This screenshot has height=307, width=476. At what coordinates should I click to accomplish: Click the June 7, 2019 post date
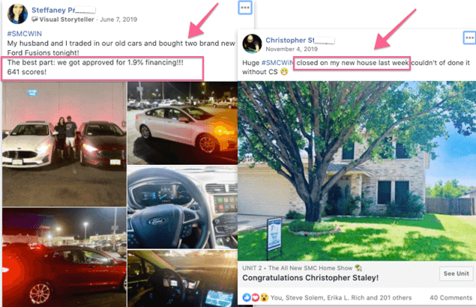point(118,19)
